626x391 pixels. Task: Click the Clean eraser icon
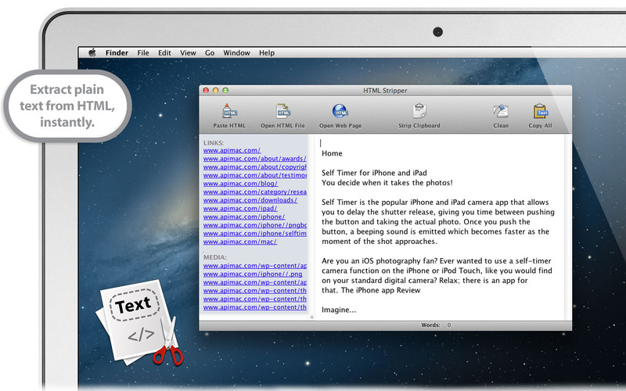pos(501,111)
